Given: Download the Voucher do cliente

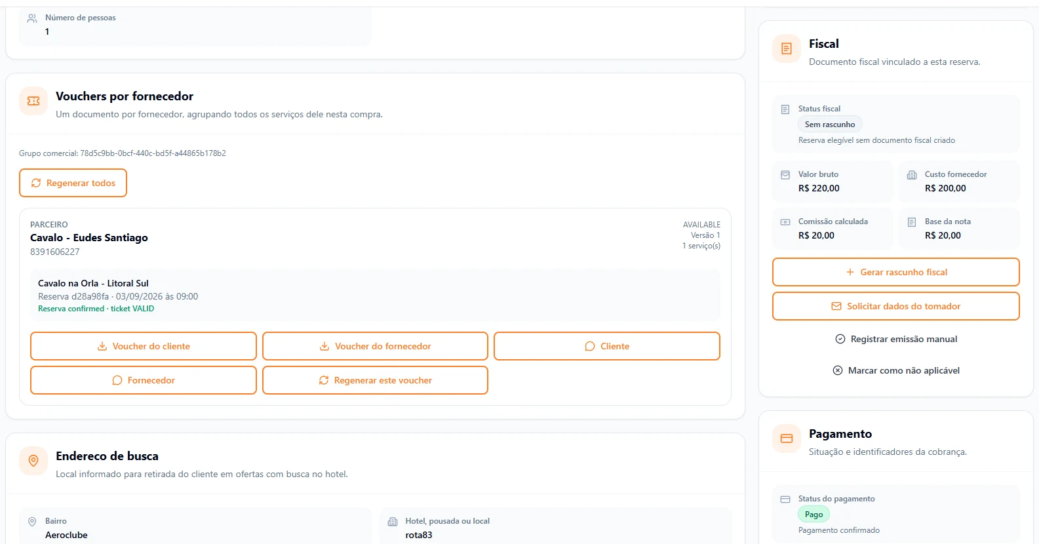Looking at the screenshot, I should (x=144, y=346).
